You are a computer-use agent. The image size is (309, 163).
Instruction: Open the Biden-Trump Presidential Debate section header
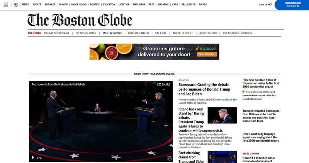pos(154,74)
